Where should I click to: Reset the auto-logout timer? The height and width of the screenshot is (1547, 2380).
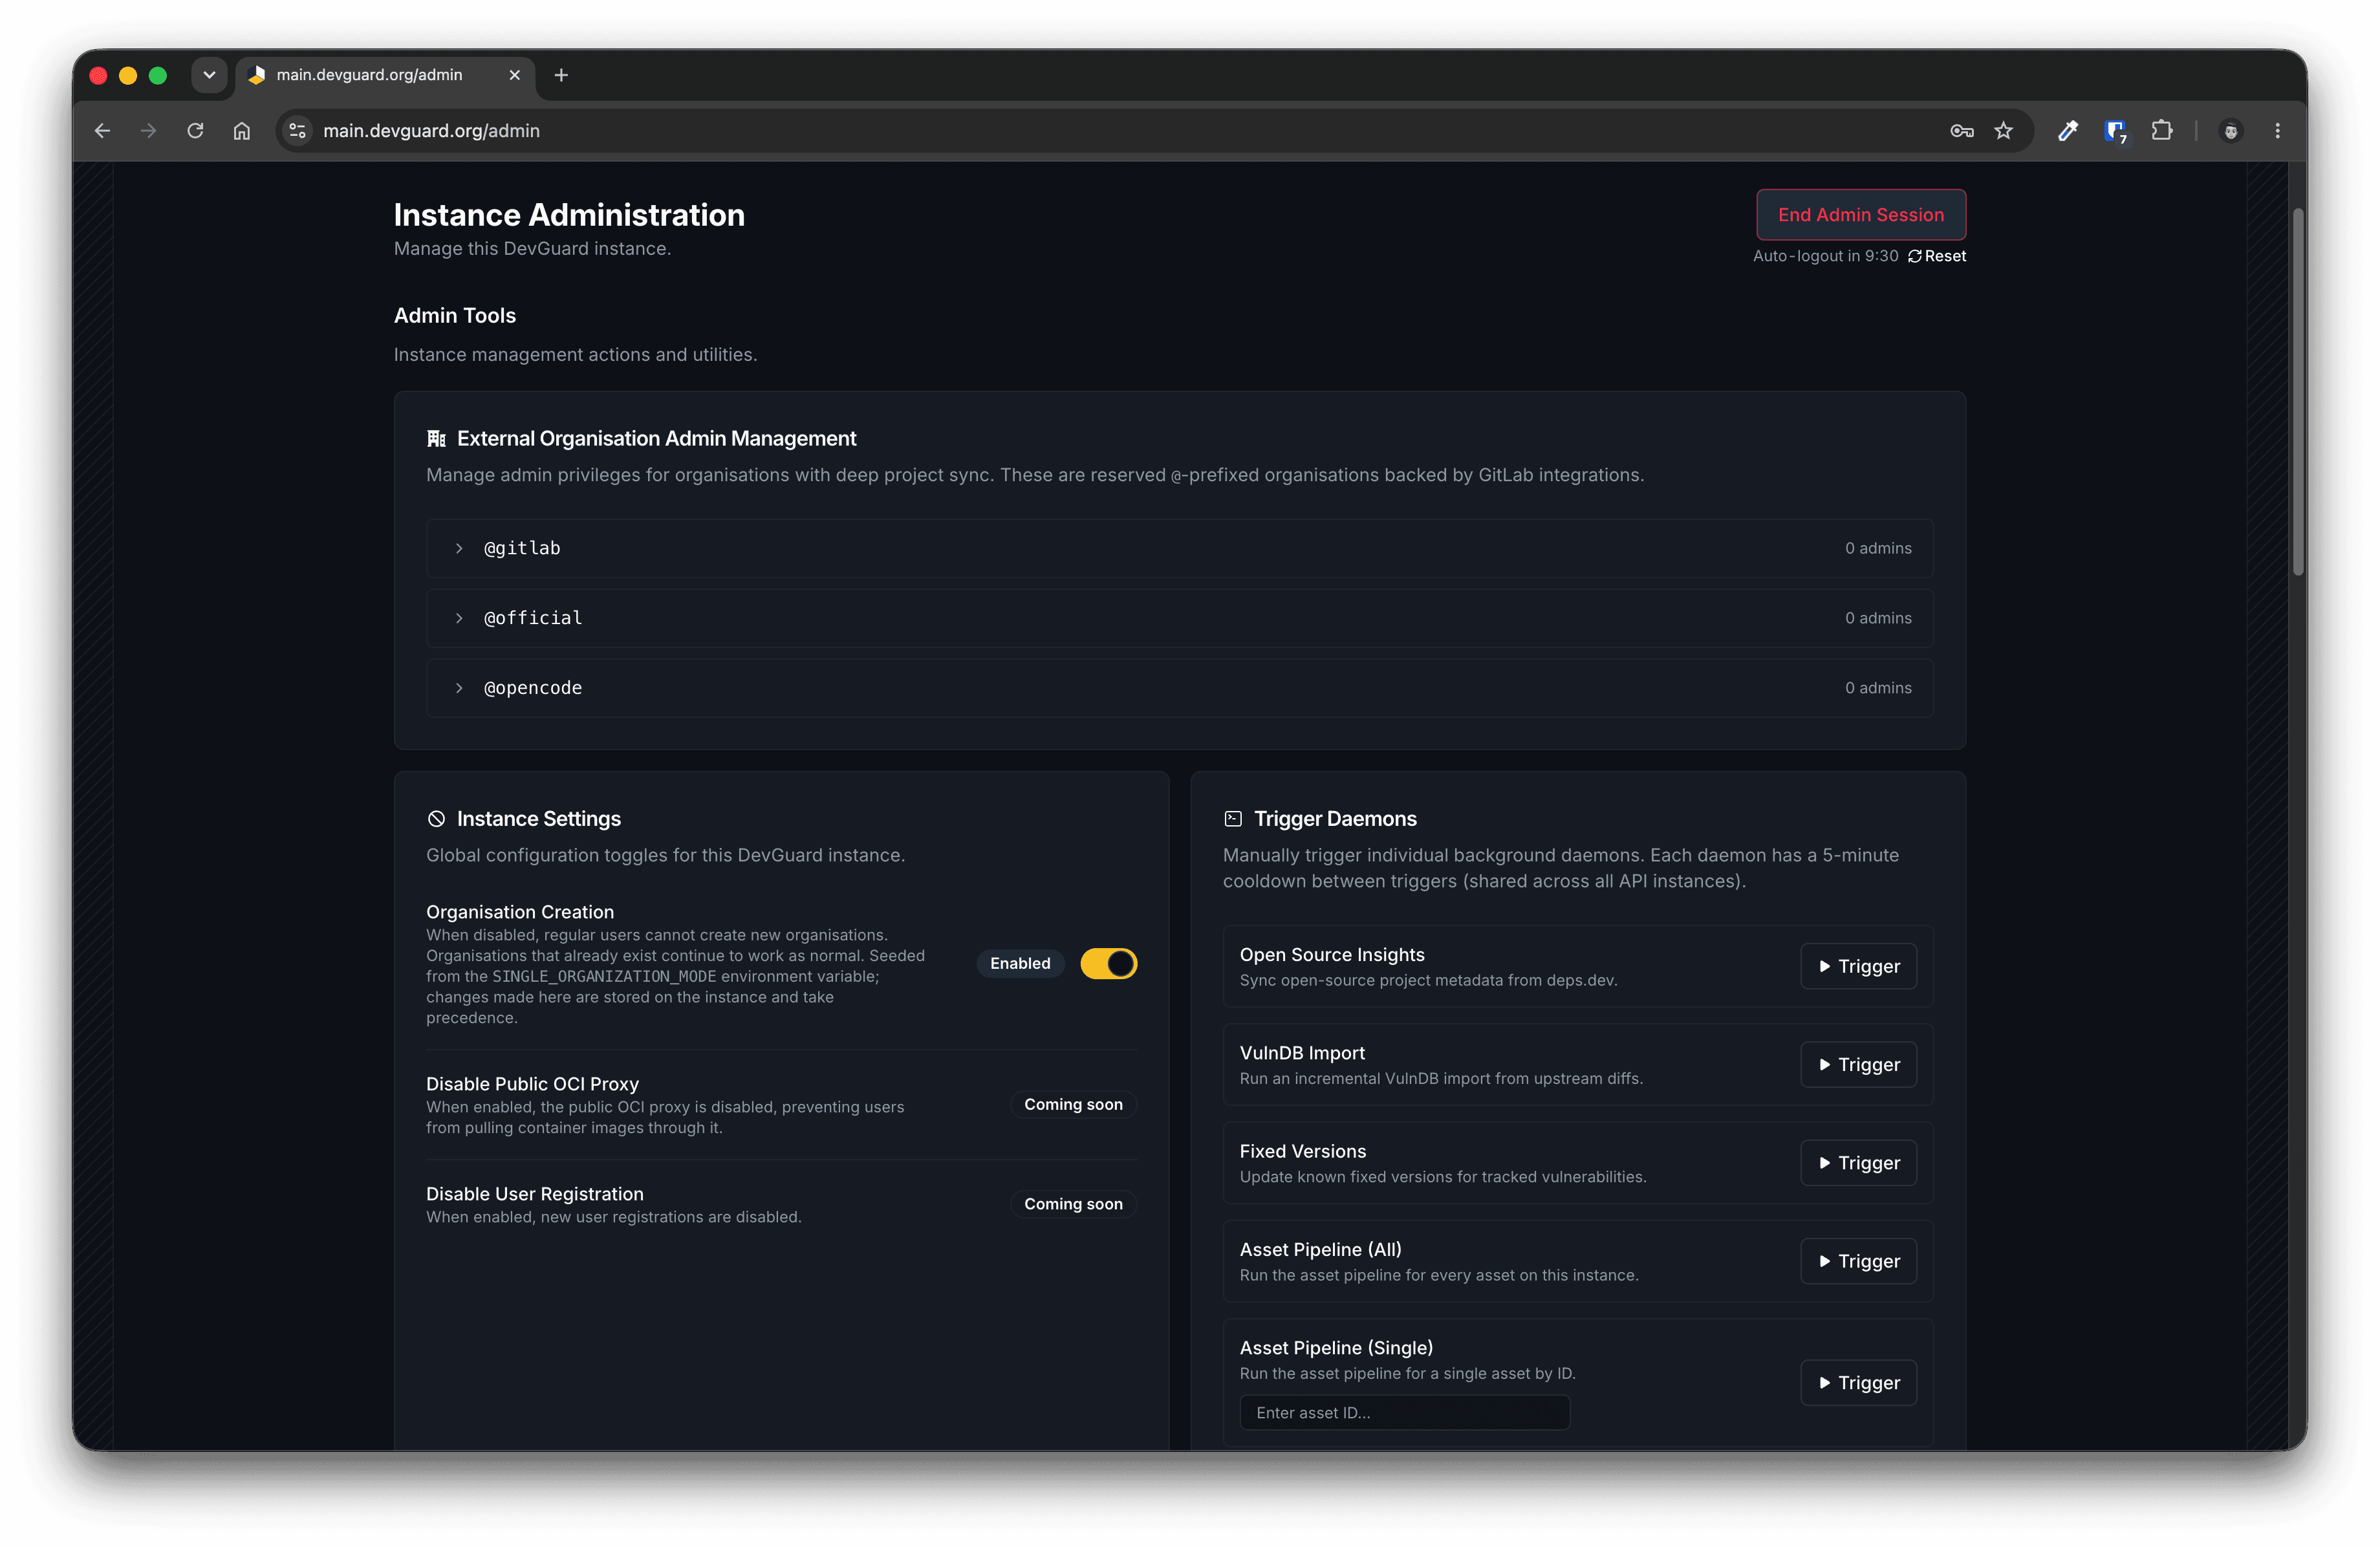click(1937, 256)
